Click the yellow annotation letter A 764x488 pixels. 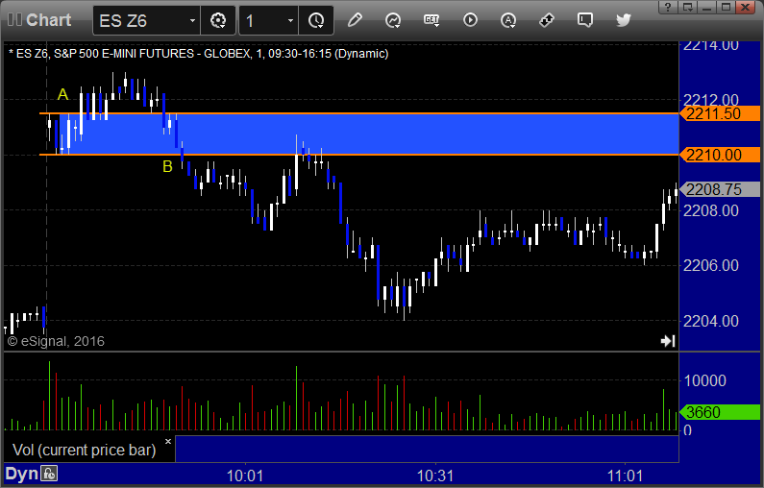click(62, 94)
